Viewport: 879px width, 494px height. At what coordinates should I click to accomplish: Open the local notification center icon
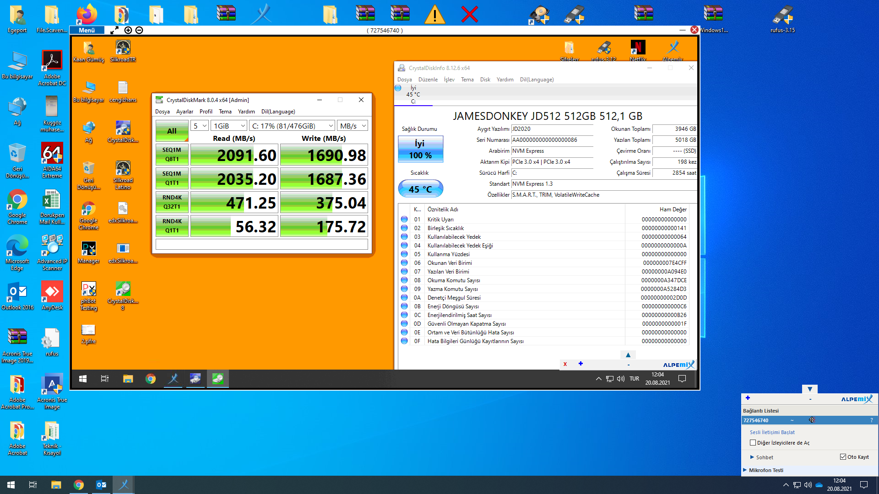[864, 485]
